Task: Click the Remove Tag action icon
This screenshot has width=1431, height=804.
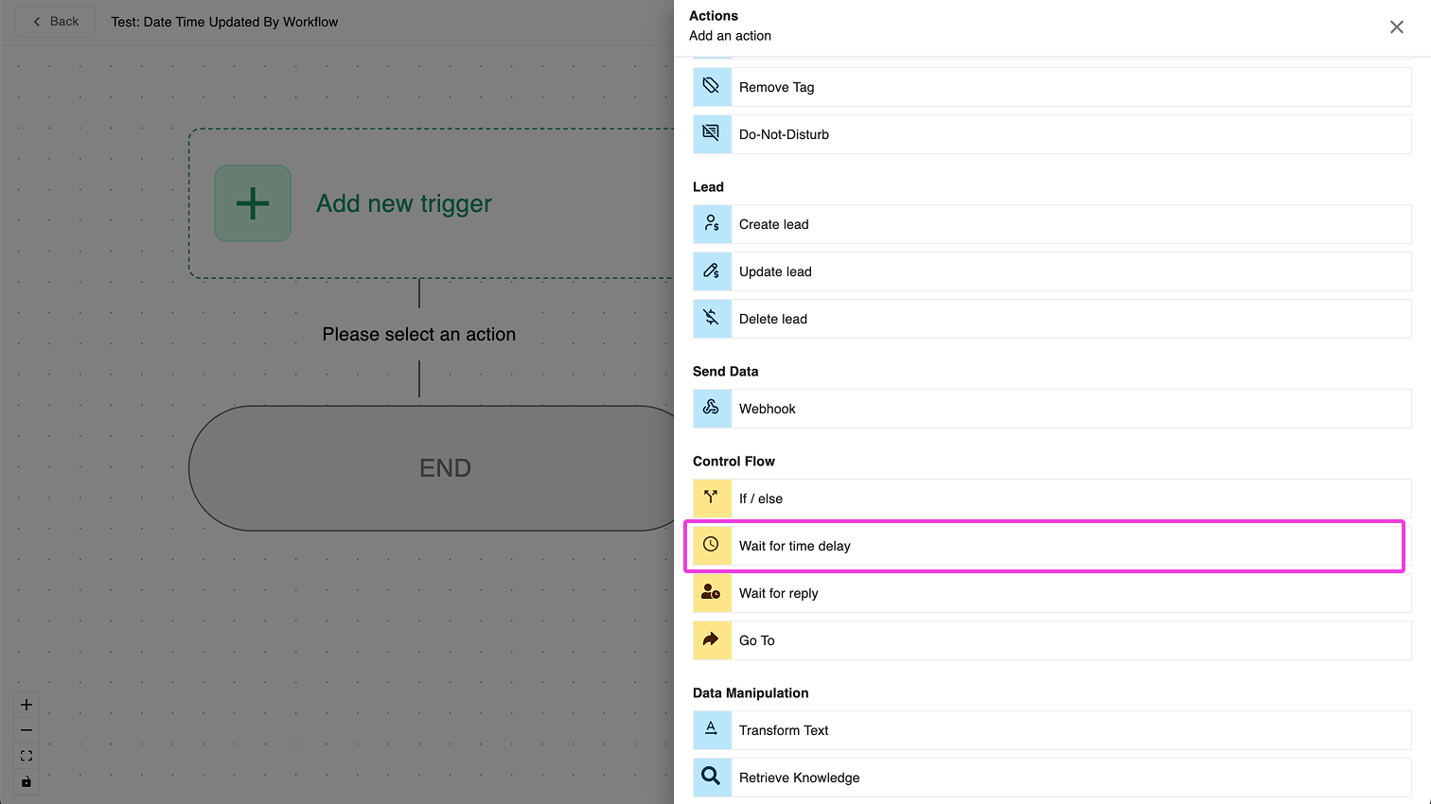Action: pyautogui.click(x=712, y=87)
